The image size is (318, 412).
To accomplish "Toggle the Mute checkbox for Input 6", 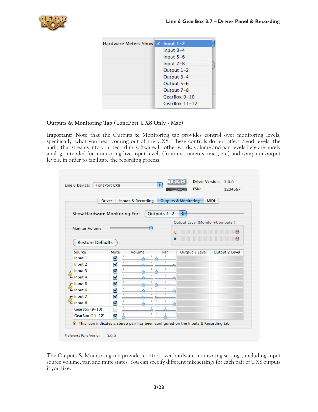I will 115,290.
